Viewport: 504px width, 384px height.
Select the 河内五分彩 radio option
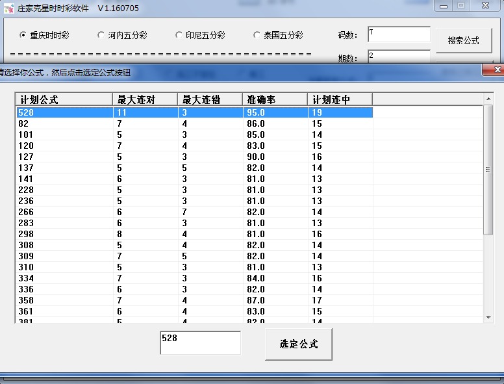pyautogui.click(x=101, y=35)
